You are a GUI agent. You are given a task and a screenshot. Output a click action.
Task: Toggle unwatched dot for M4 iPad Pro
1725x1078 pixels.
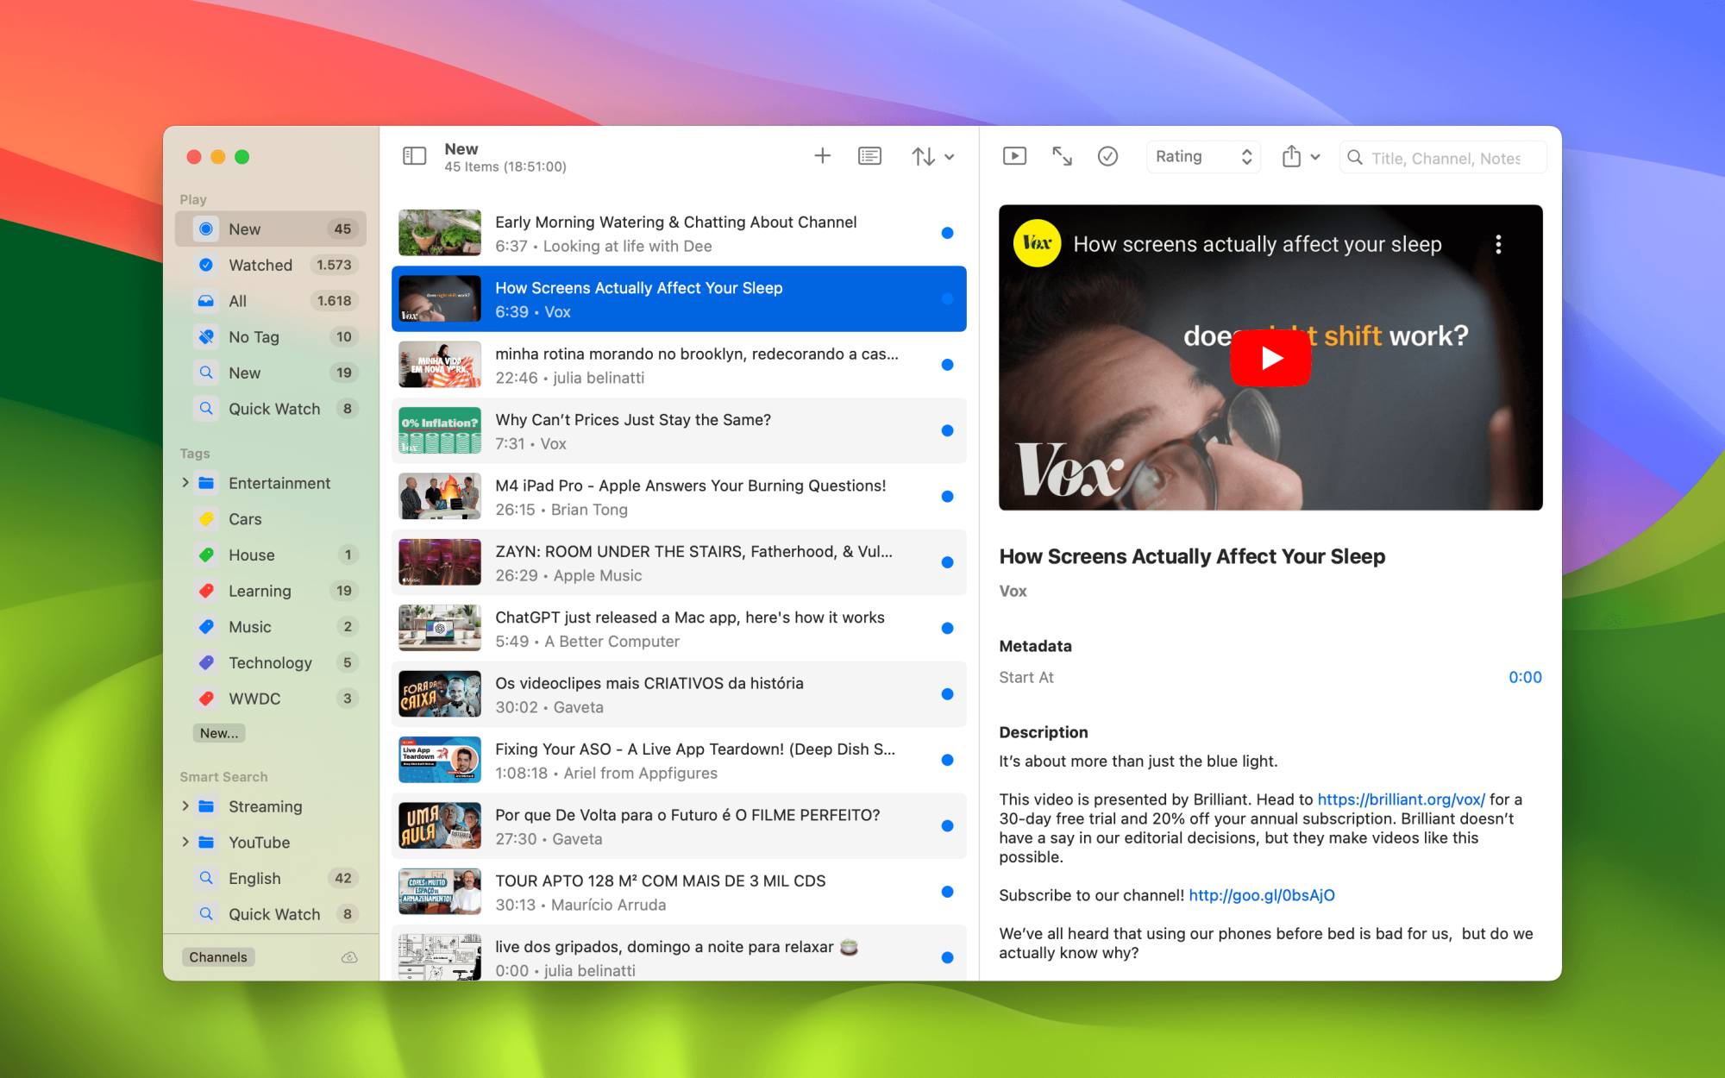pyautogui.click(x=947, y=497)
